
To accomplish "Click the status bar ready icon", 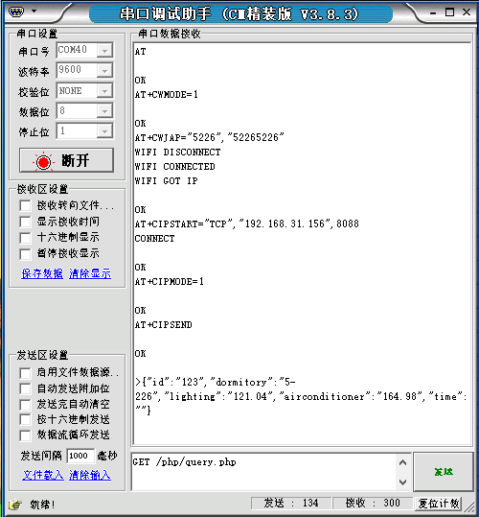I will click(x=15, y=505).
